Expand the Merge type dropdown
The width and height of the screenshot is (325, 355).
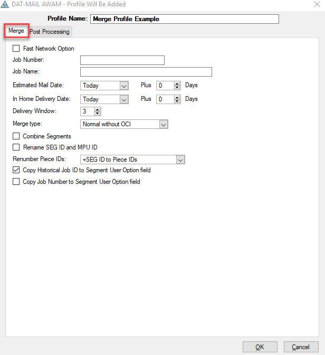coord(164,124)
